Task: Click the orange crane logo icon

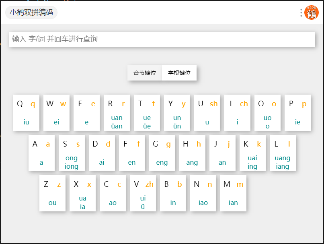Action: (x=312, y=12)
